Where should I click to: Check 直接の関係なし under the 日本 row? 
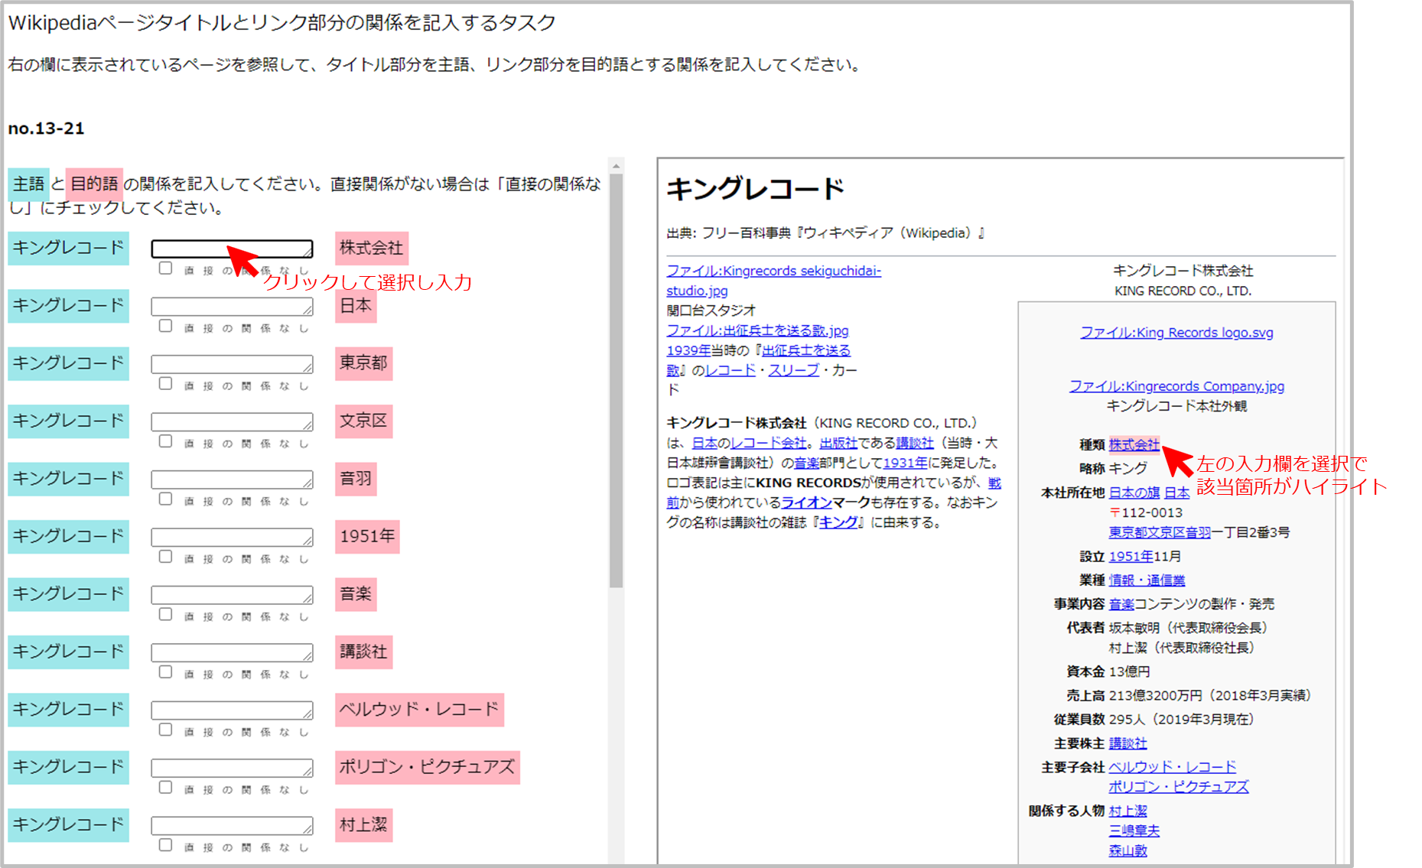point(166,327)
